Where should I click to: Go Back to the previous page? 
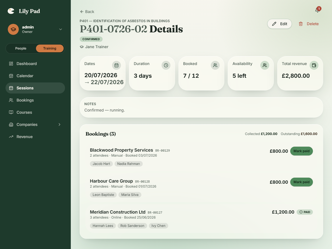tap(87, 12)
